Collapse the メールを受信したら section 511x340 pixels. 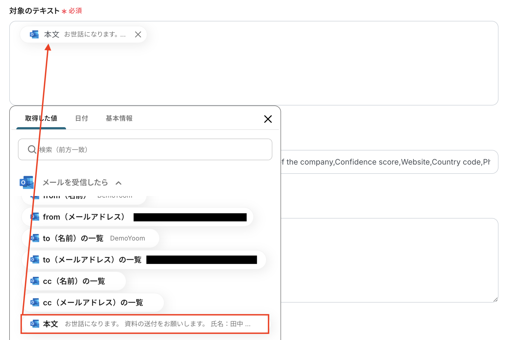pyautogui.click(x=119, y=182)
